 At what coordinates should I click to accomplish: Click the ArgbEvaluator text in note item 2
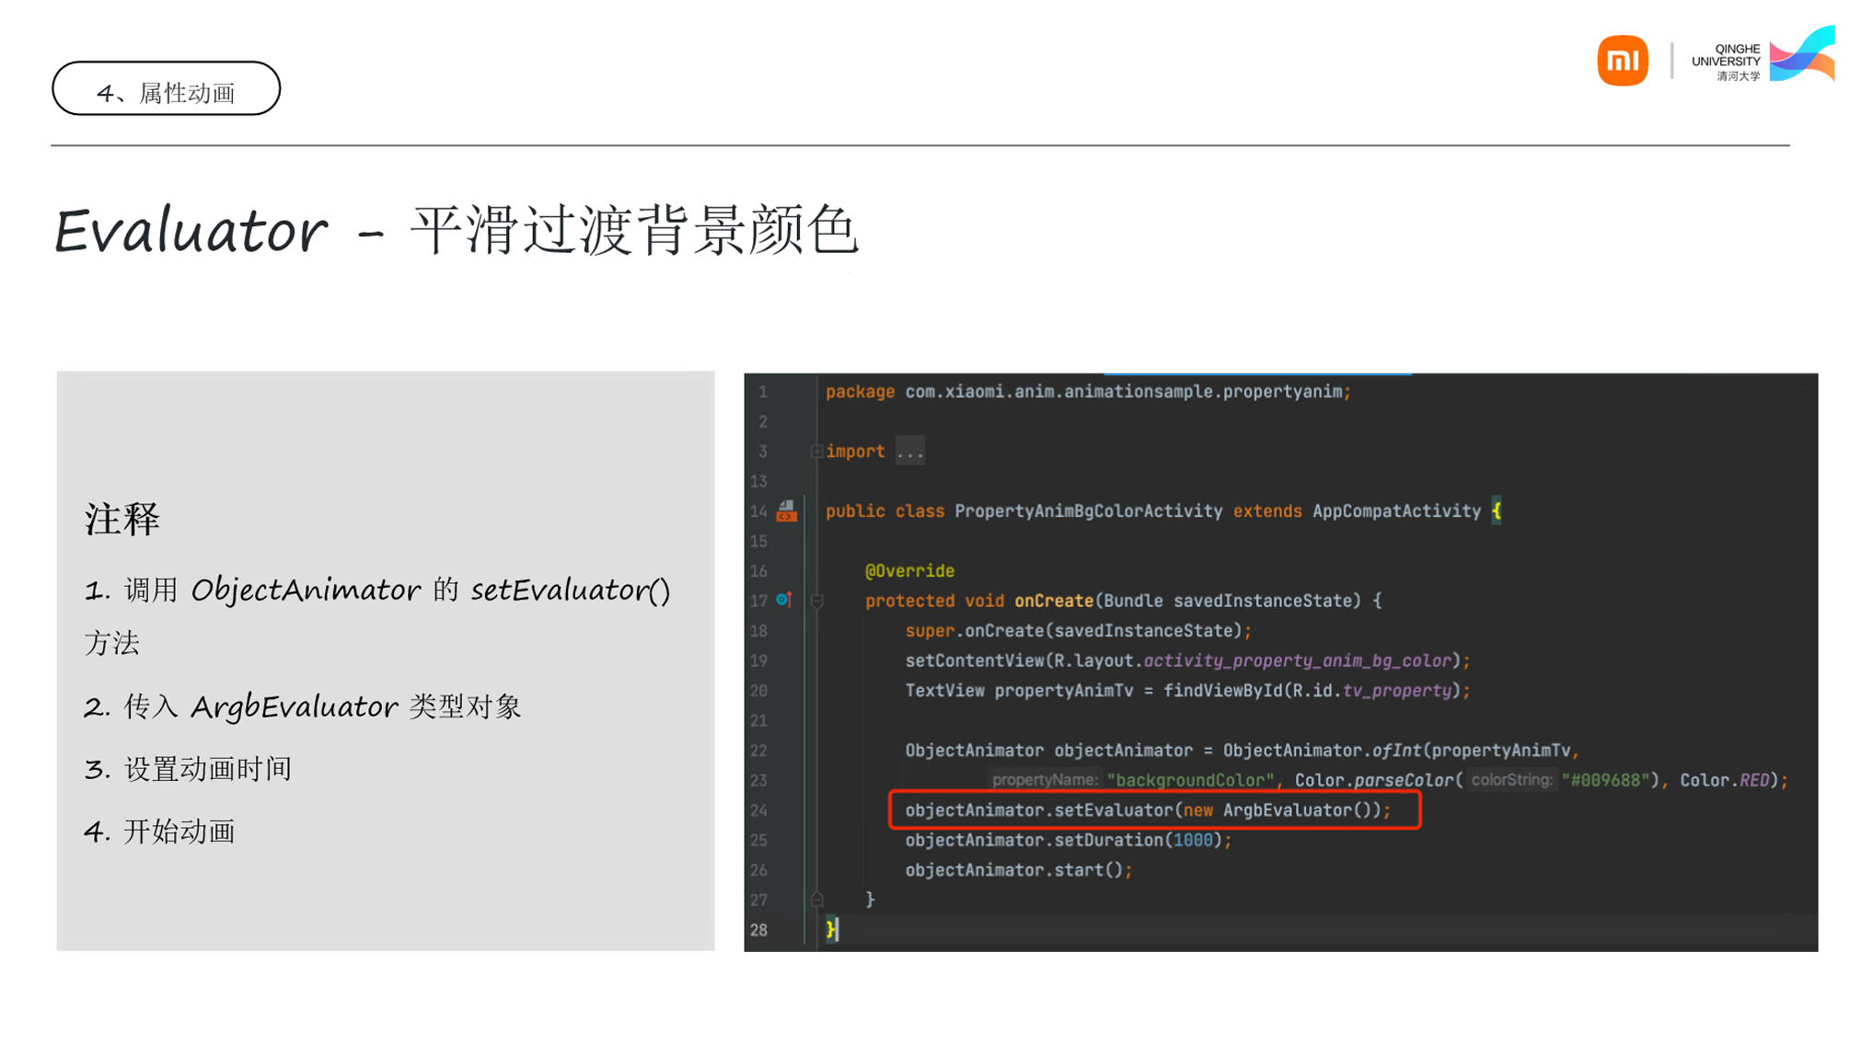[x=293, y=706]
